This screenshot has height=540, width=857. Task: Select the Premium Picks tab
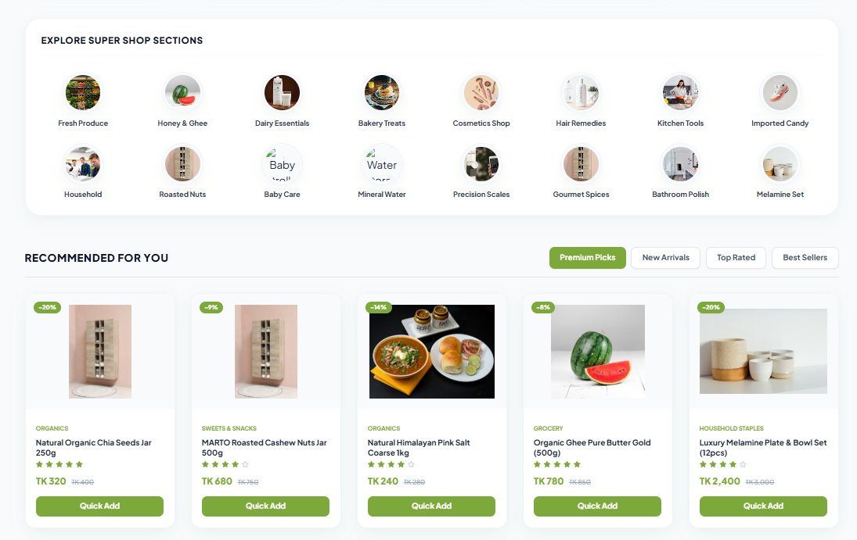coord(588,258)
